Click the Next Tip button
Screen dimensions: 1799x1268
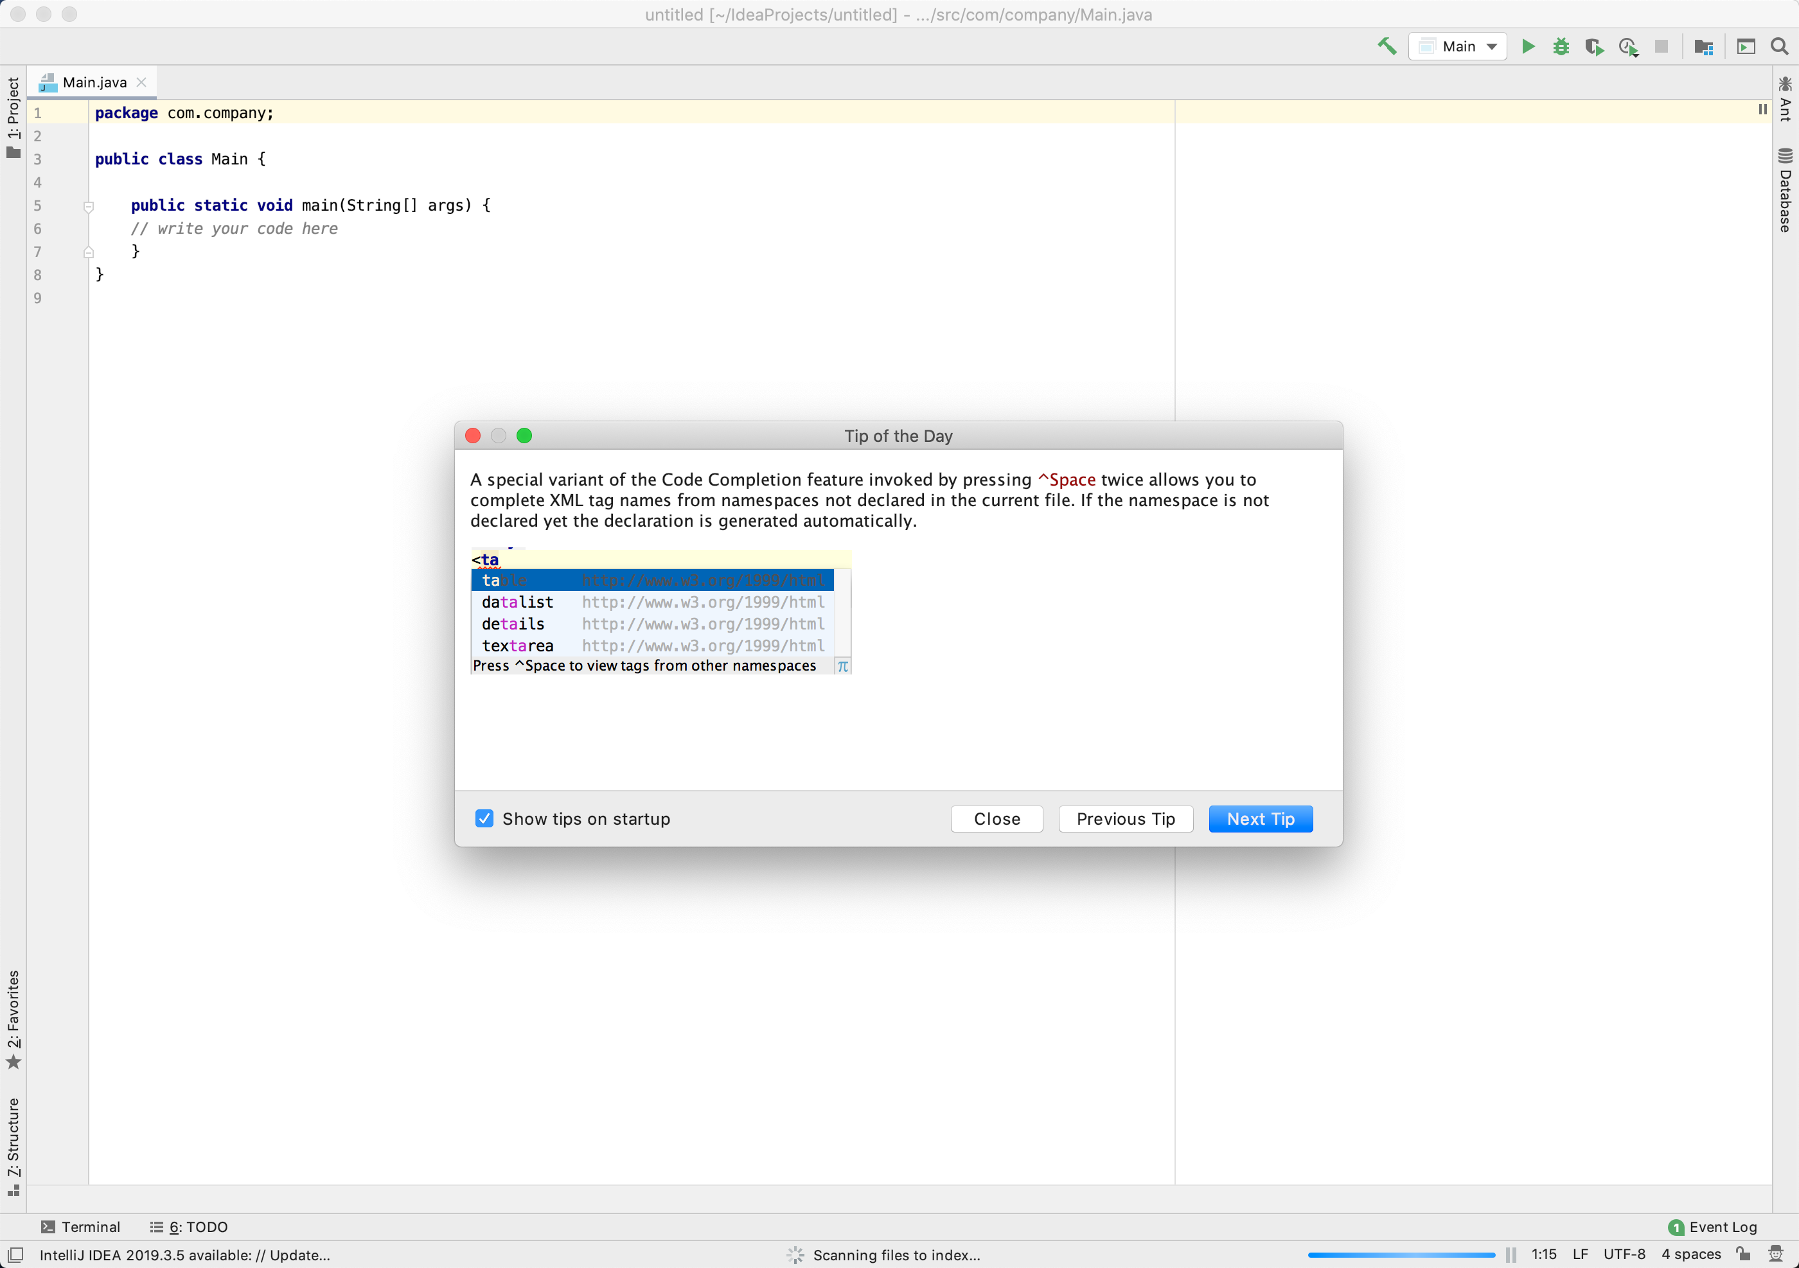pyautogui.click(x=1260, y=818)
